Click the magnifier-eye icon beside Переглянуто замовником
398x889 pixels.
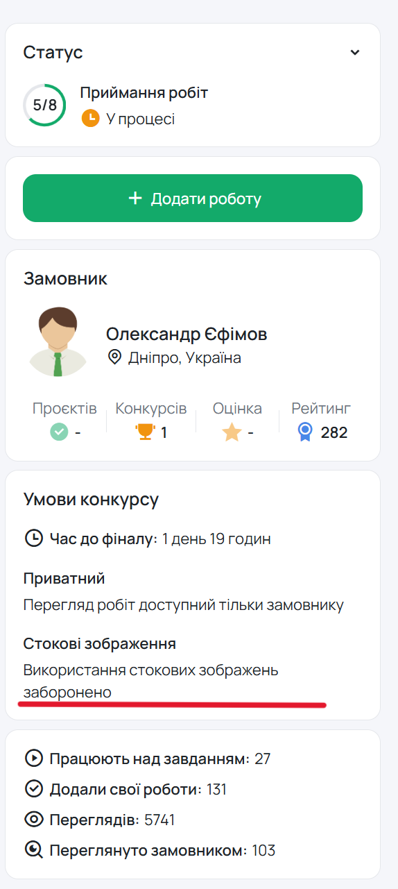(x=33, y=850)
